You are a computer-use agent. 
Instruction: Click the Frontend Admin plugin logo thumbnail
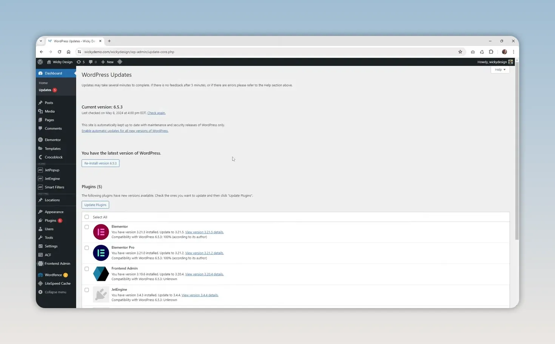point(101,274)
